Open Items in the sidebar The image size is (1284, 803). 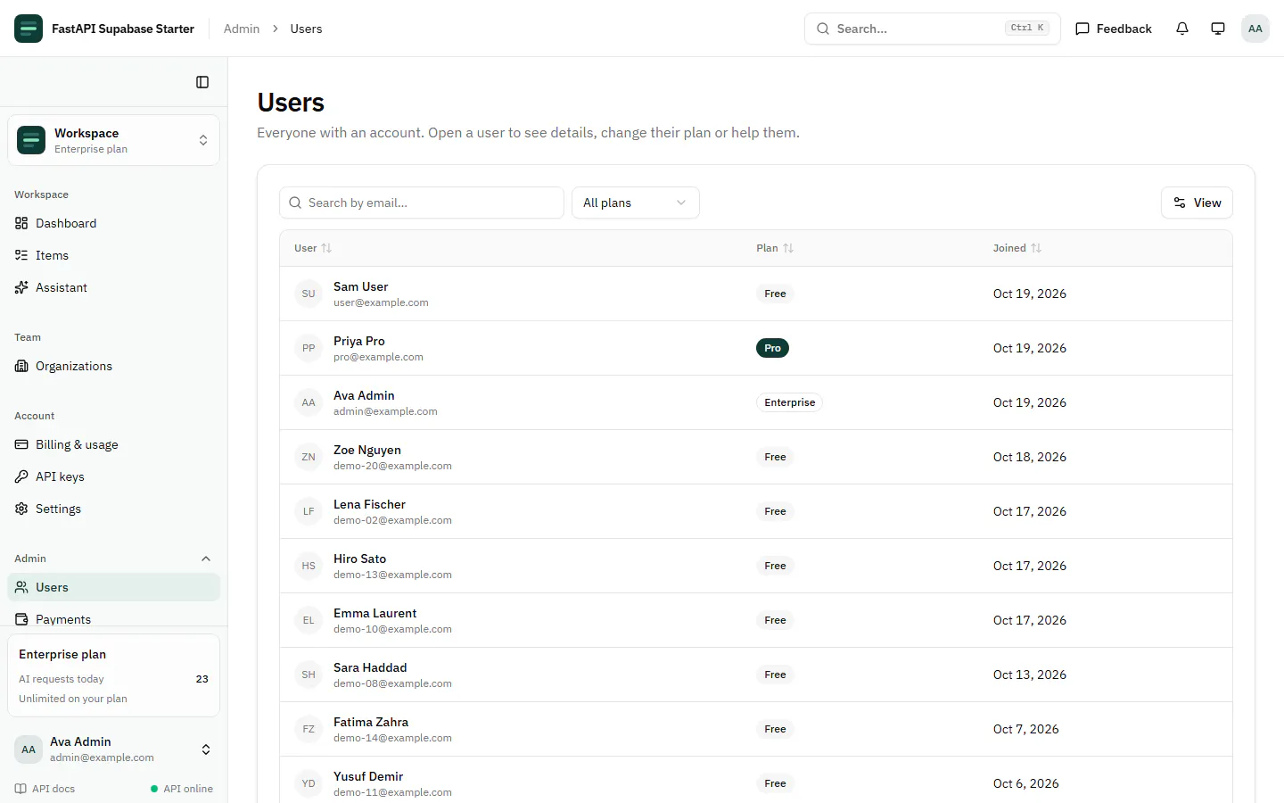[114, 255]
